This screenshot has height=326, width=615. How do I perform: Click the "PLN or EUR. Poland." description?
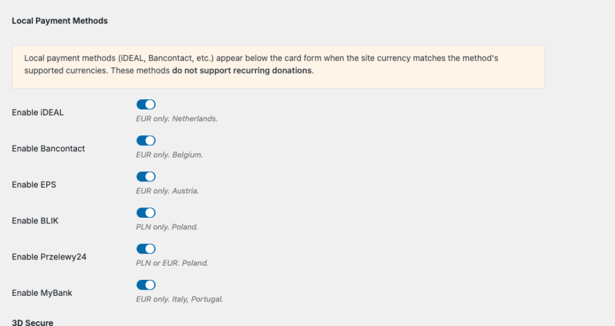coord(172,263)
